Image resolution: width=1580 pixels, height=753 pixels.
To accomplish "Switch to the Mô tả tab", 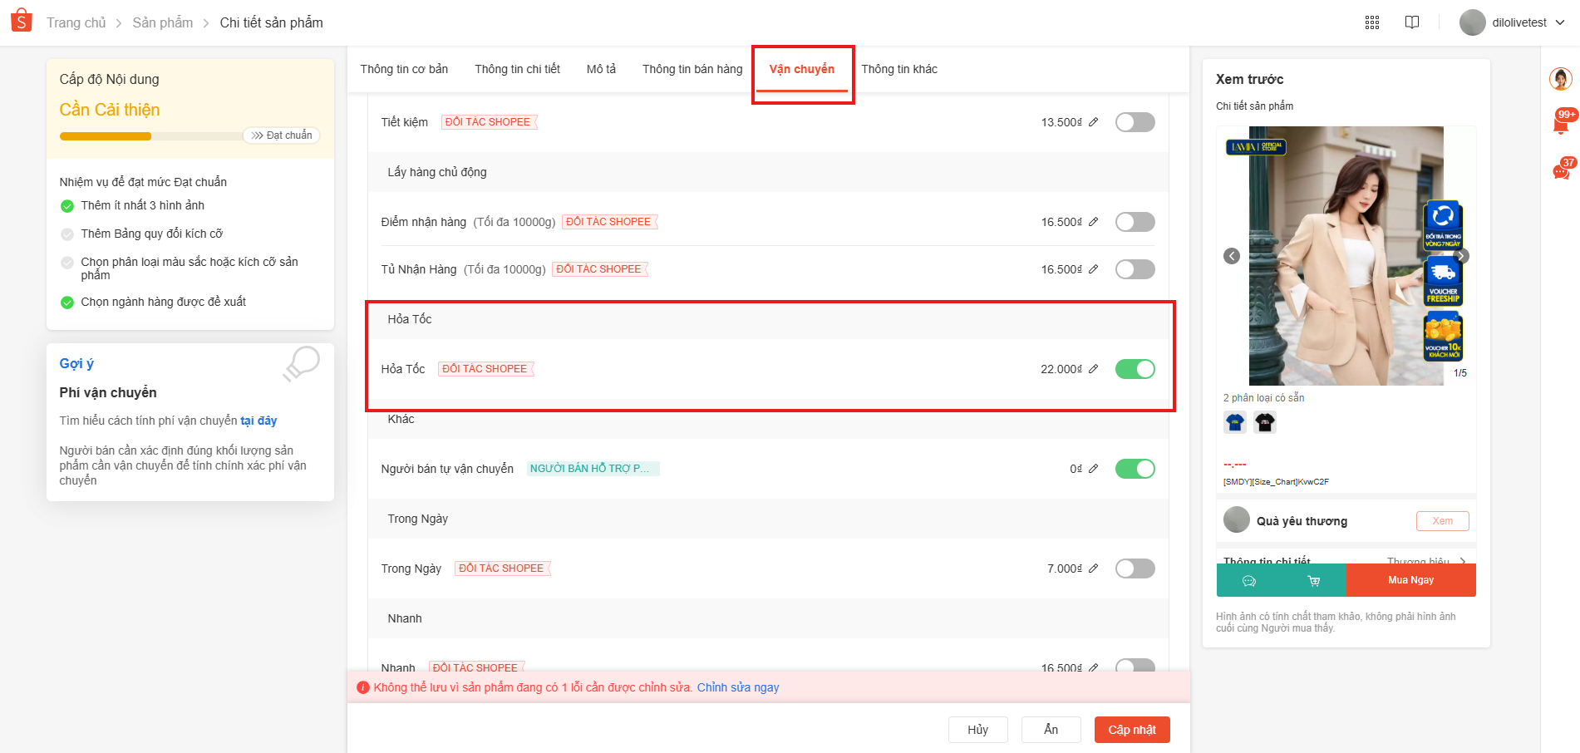I will (601, 69).
